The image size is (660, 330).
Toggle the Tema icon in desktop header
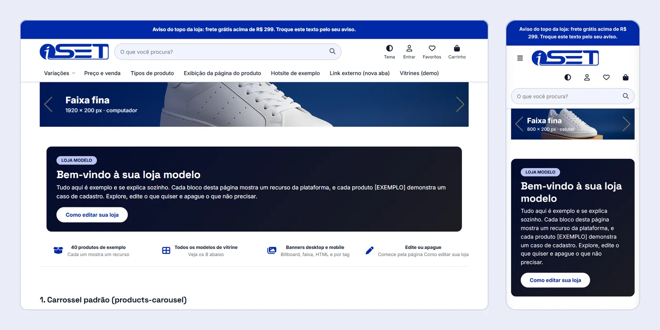point(389,49)
